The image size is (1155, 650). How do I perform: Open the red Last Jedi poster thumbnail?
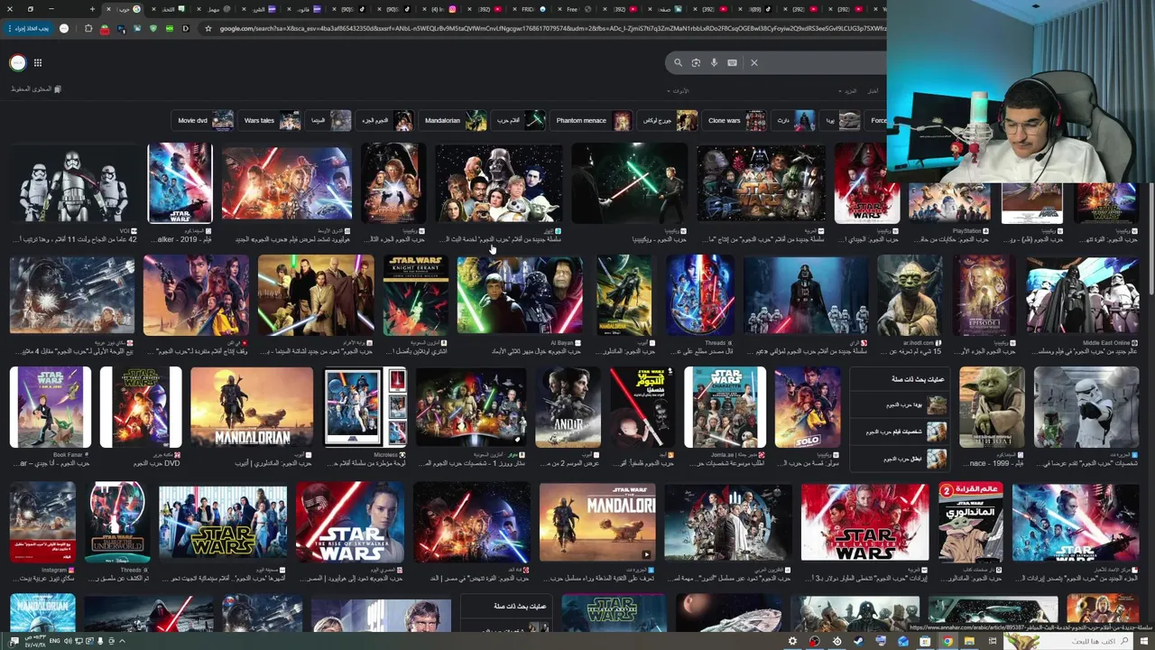click(864, 523)
